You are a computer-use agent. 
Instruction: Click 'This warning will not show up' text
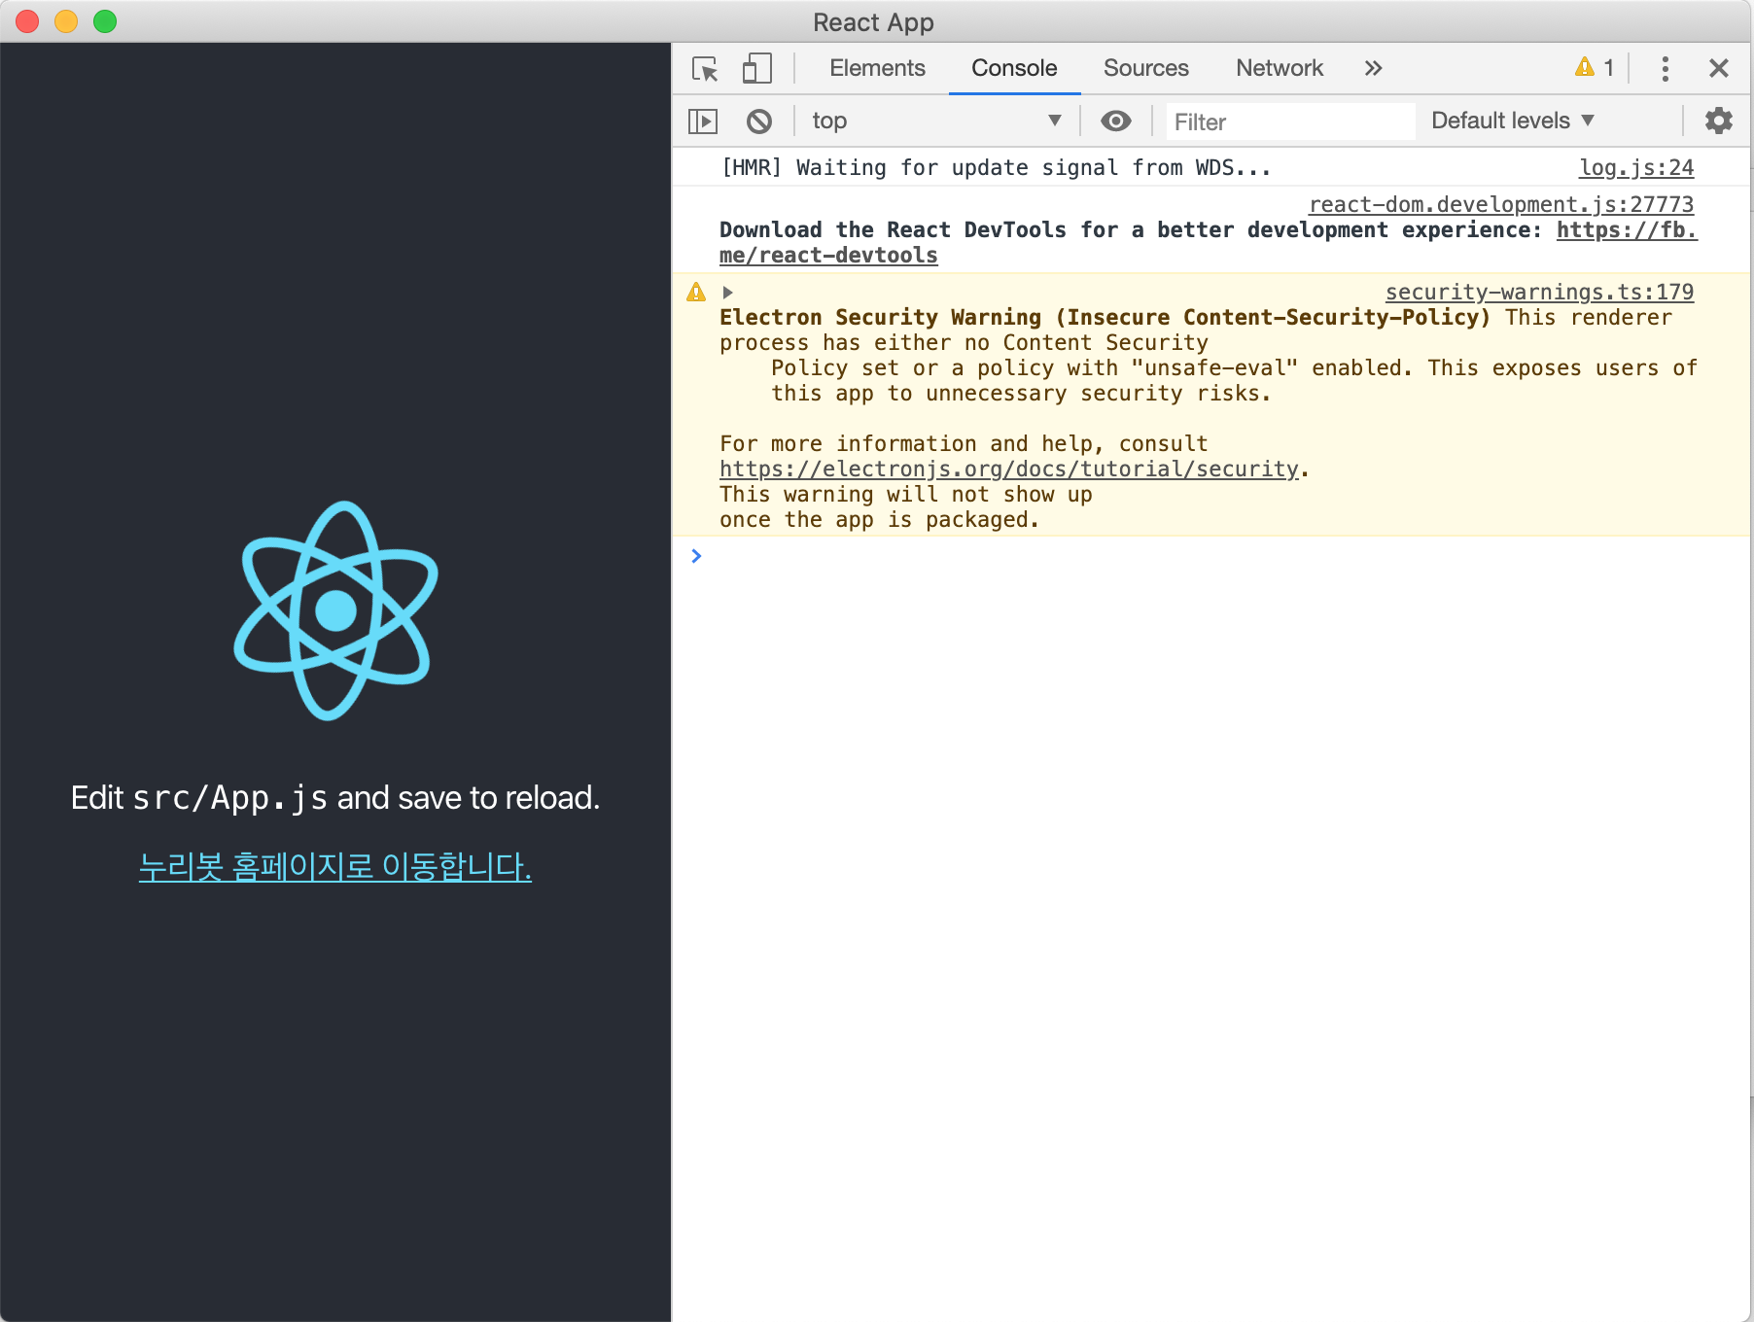[x=905, y=494]
